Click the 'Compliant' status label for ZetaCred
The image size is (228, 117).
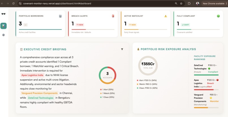tap(213, 72)
